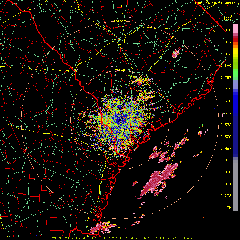The width and height of the screenshot is (240, 240).
Task: Select the 0.467 legend value
Action: coord(226,149)
